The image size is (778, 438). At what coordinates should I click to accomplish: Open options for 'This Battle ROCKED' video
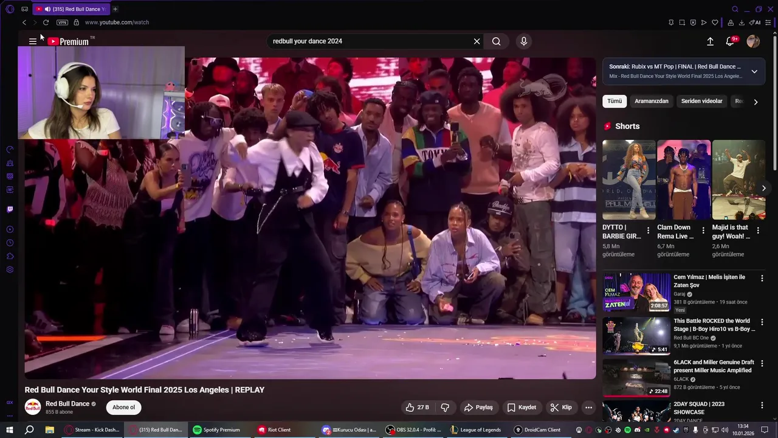(x=762, y=322)
